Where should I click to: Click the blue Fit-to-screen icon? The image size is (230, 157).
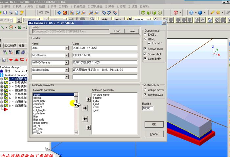coord(59,13)
